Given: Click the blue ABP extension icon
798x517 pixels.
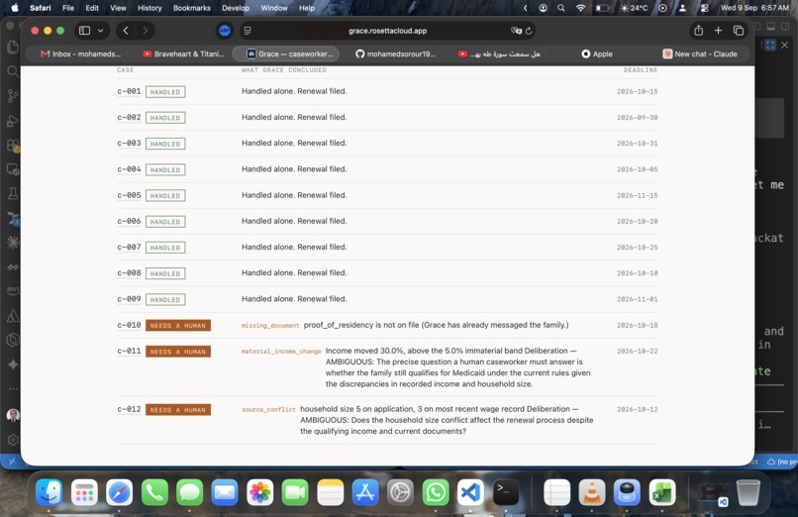Looking at the screenshot, I should (x=225, y=31).
